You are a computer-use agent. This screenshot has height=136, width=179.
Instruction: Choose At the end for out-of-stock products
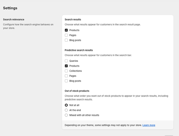point(66,110)
